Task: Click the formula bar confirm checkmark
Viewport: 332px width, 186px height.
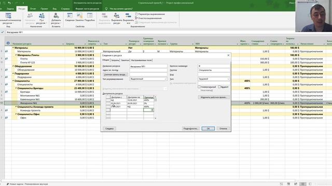Action: (2, 32)
